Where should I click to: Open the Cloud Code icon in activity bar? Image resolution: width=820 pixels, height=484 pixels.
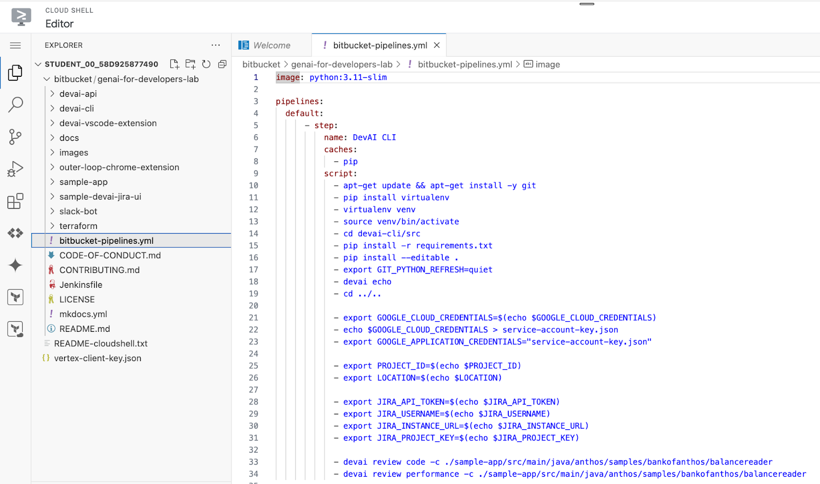(x=15, y=233)
